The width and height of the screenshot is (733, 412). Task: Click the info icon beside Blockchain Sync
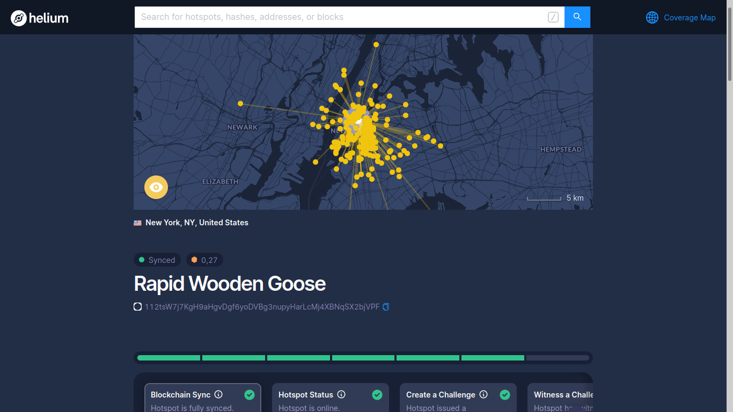point(218,394)
